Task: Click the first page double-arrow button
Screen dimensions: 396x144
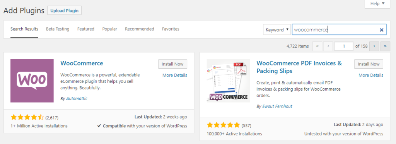Action: tap(317, 46)
